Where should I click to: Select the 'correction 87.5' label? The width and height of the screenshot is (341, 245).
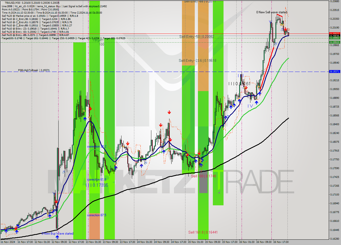pyautogui.click(x=97, y=215)
